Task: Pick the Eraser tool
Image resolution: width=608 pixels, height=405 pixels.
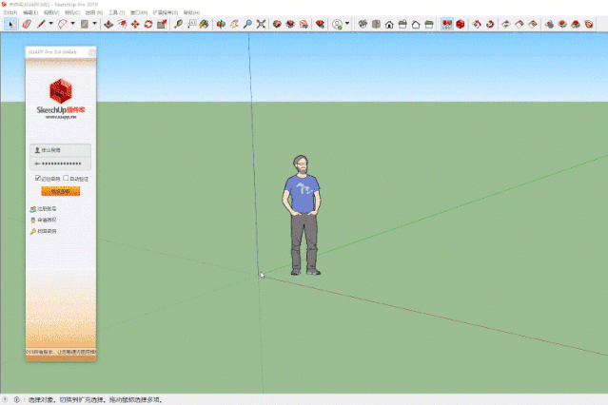Action: click(27, 25)
